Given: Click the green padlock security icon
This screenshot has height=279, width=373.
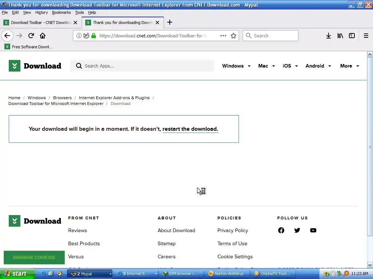Looking at the screenshot, I should (x=94, y=36).
